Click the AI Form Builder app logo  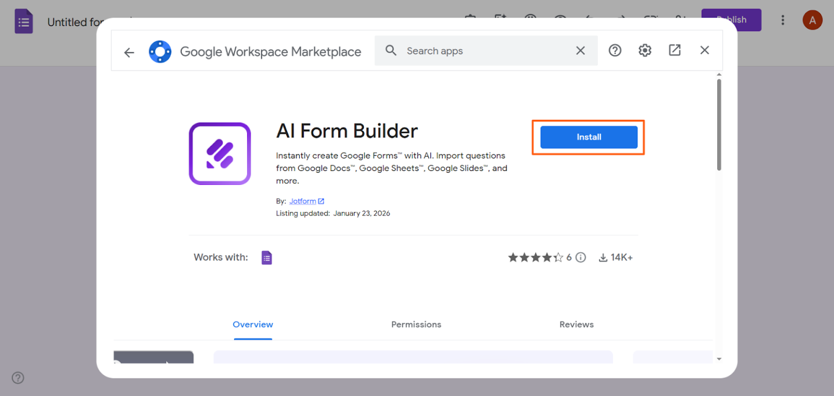(220, 154)
